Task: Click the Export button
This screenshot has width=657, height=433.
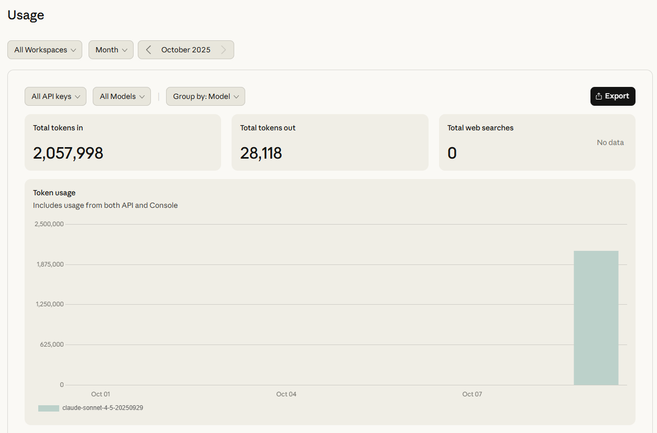Action: click(612, 96)
